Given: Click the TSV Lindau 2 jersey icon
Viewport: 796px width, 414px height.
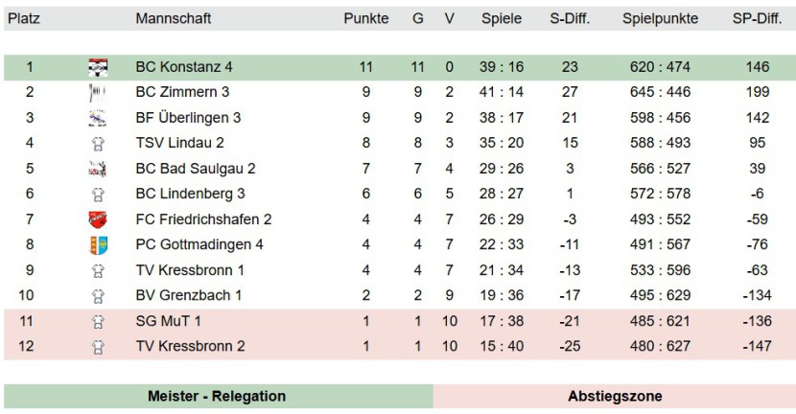Looking at the screenshot, I should 98,144.
